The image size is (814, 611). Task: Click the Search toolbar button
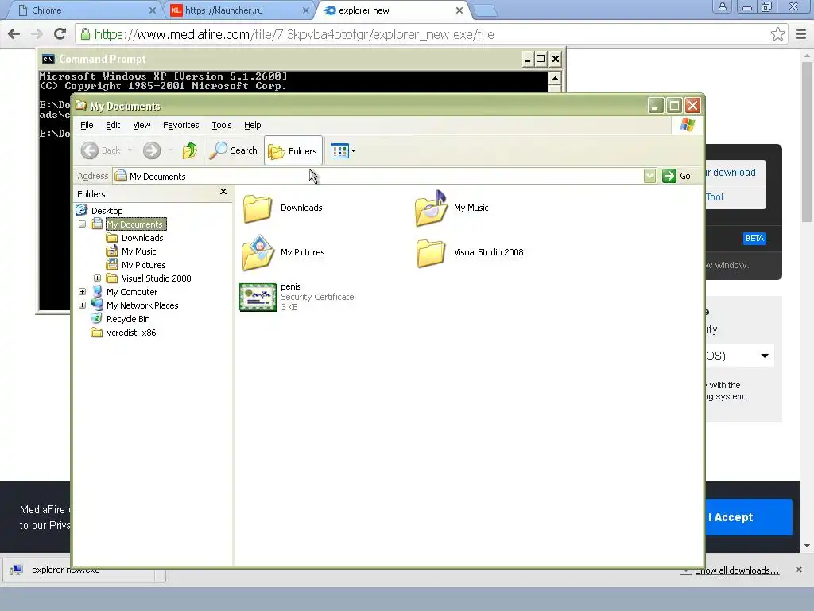coord(233,150)
